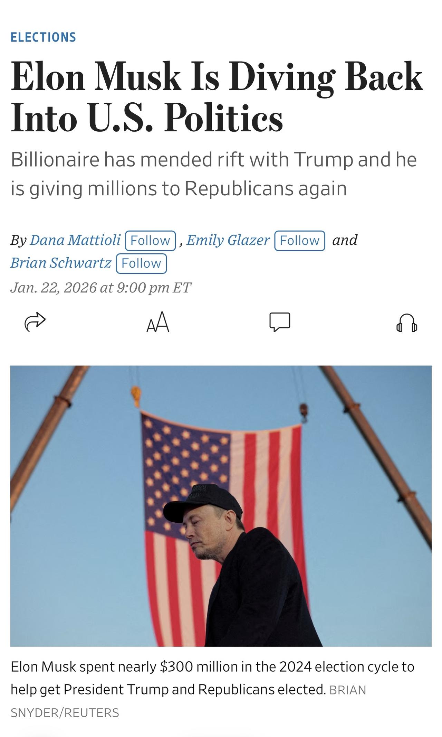Screen dimensions: 442x737
Task: Listen to article with headphones icon
Action: [x=407, y=323]
